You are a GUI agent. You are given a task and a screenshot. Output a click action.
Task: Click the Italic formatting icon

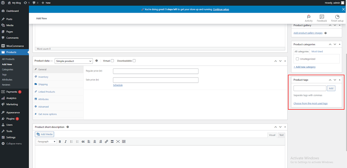[65, 141]
